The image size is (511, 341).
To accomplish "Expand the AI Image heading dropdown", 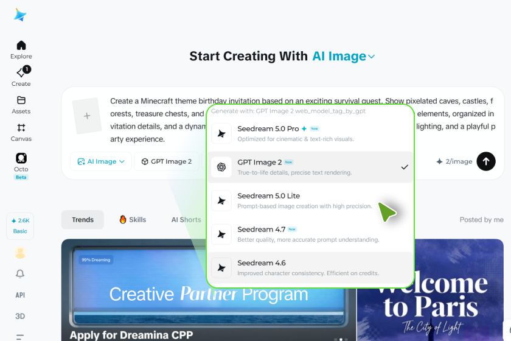I will click(x=344, y=56).
